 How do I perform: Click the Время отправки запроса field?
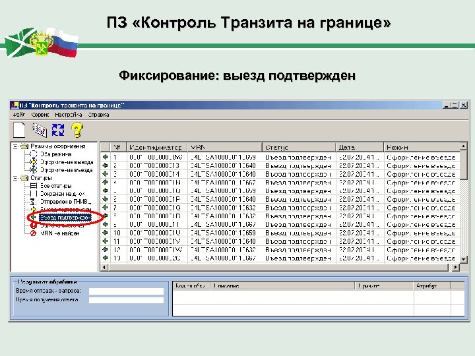tap(126, 291)
